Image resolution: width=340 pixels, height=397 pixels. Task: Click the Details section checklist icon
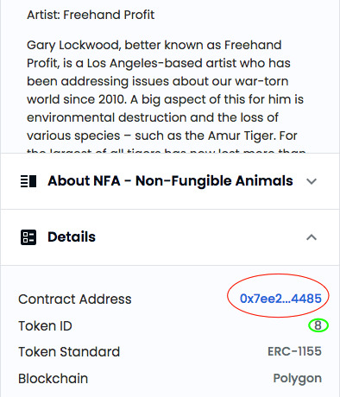click(28, 237)
